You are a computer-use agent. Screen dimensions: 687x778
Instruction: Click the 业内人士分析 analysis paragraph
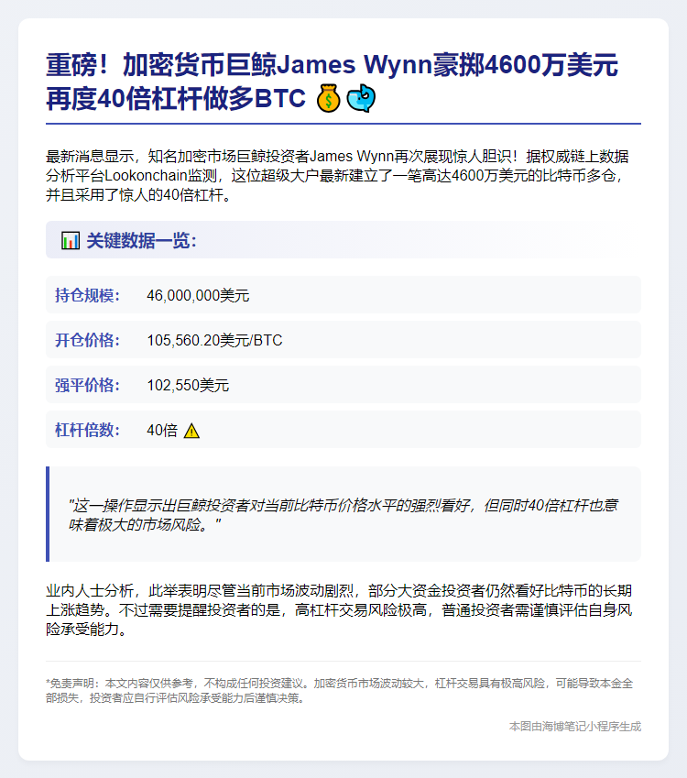click(x=339, y=609)
